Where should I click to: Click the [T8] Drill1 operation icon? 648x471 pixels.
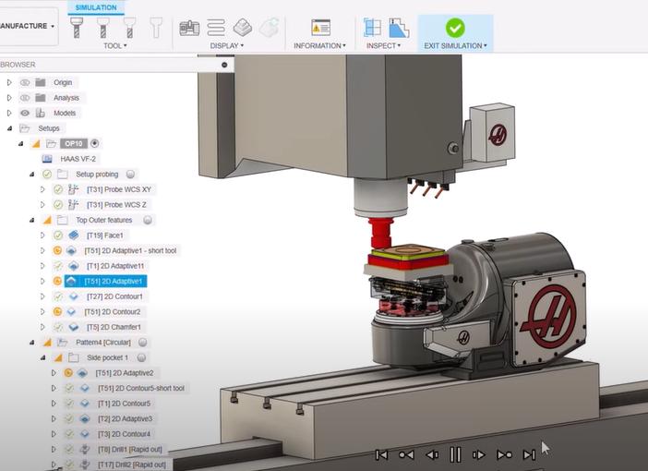click(85, 449)
